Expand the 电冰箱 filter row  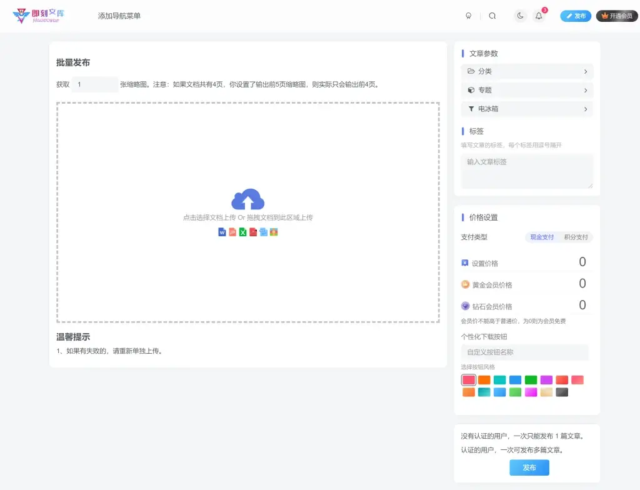pyautogui.click(x=527, y=109)
